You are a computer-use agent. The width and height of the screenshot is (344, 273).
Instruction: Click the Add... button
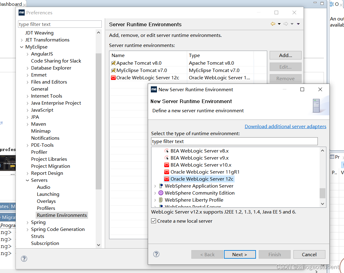click(285, 55)
